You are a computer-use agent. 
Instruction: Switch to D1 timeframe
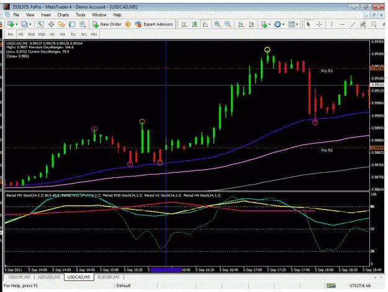click(73, 34)
